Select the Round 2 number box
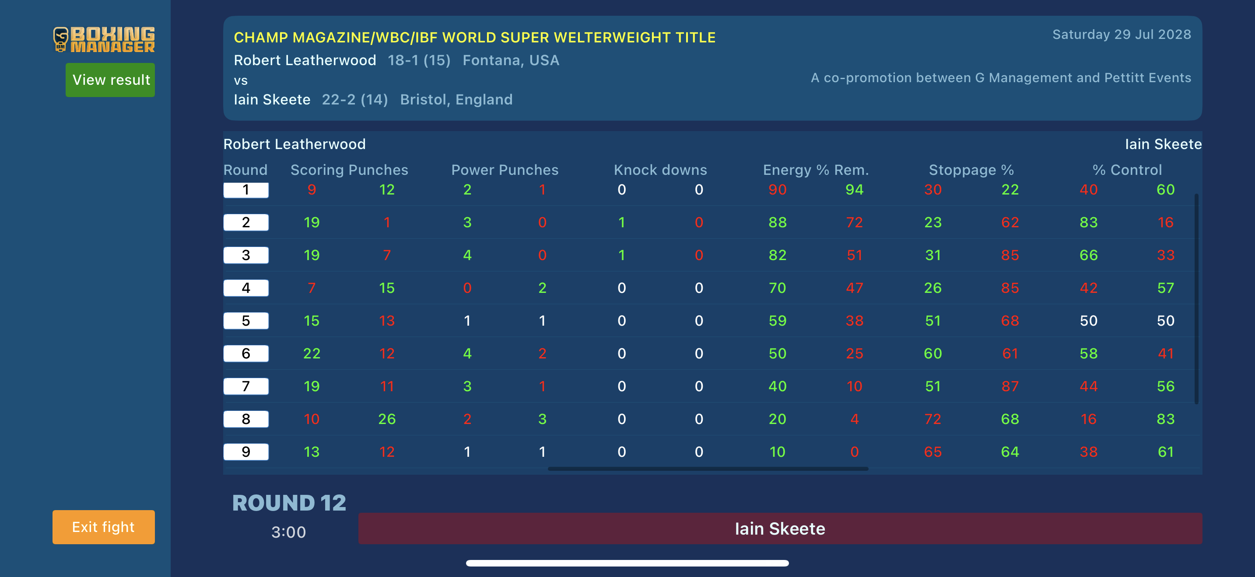Screen dimensions: 1255x577 (245, 222)
